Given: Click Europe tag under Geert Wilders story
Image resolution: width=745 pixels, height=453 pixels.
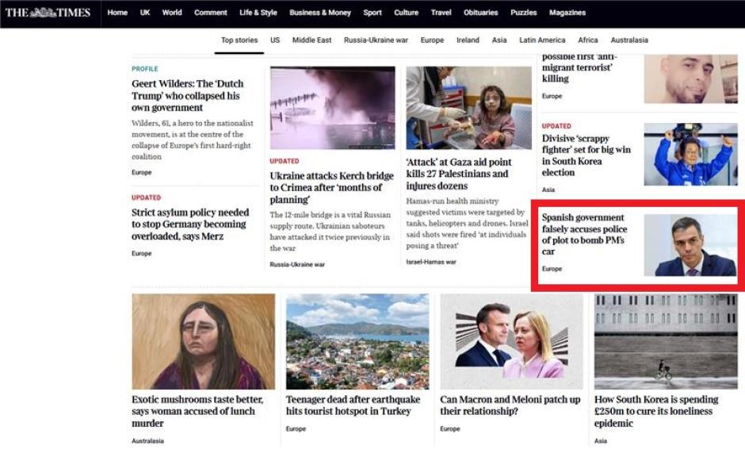Looking at the screenshot, I should click(142, 173).
